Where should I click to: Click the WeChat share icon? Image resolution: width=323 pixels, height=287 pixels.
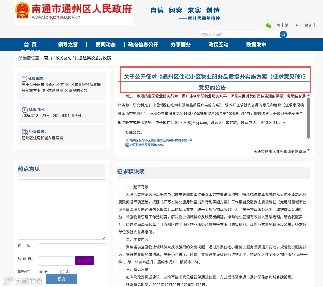(268, 25)
